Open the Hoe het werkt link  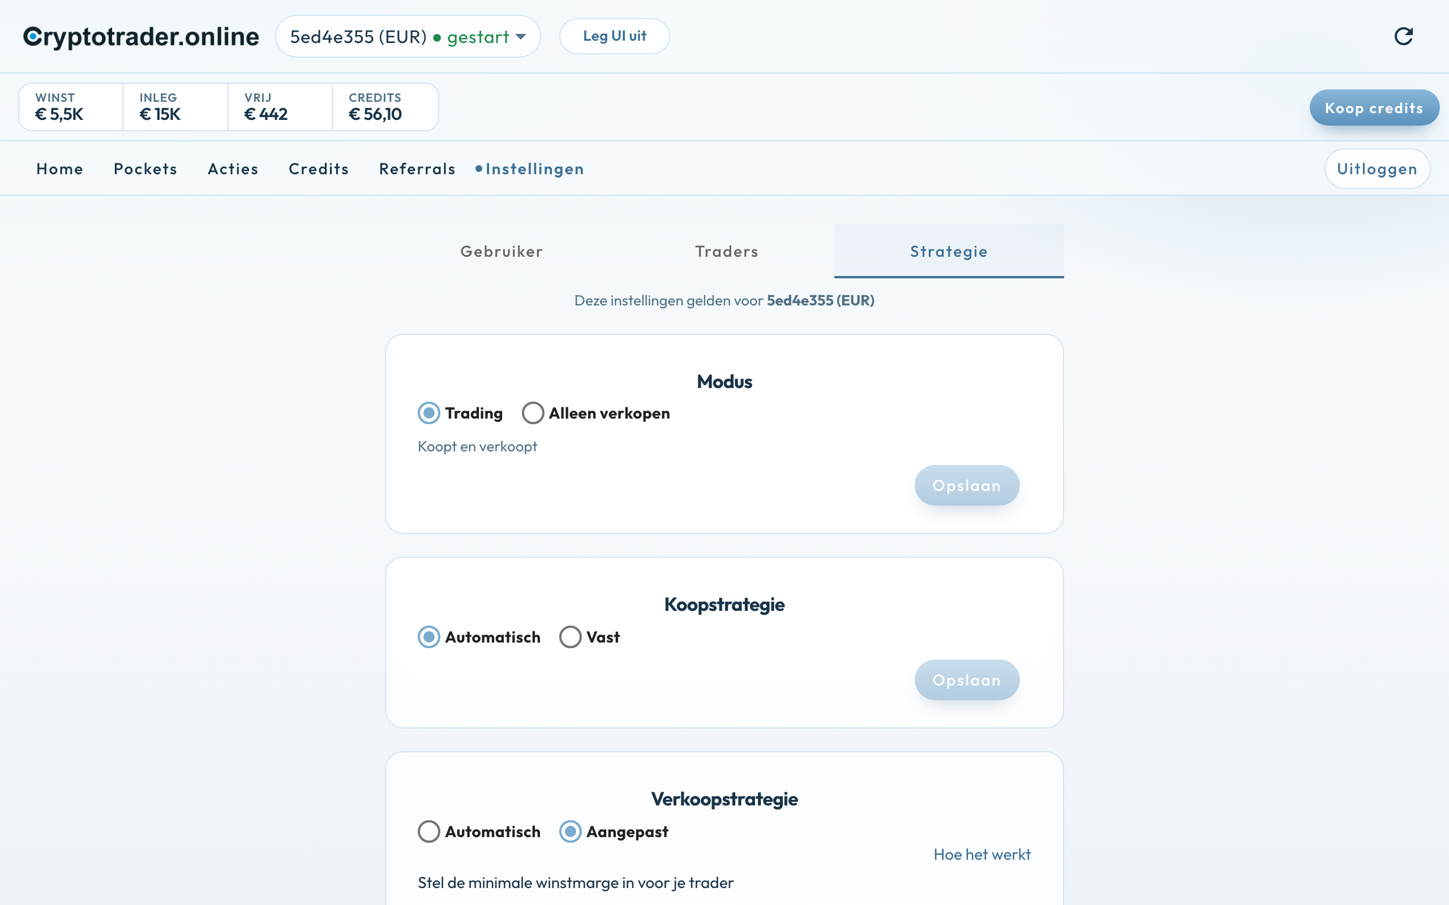(982, 854)
